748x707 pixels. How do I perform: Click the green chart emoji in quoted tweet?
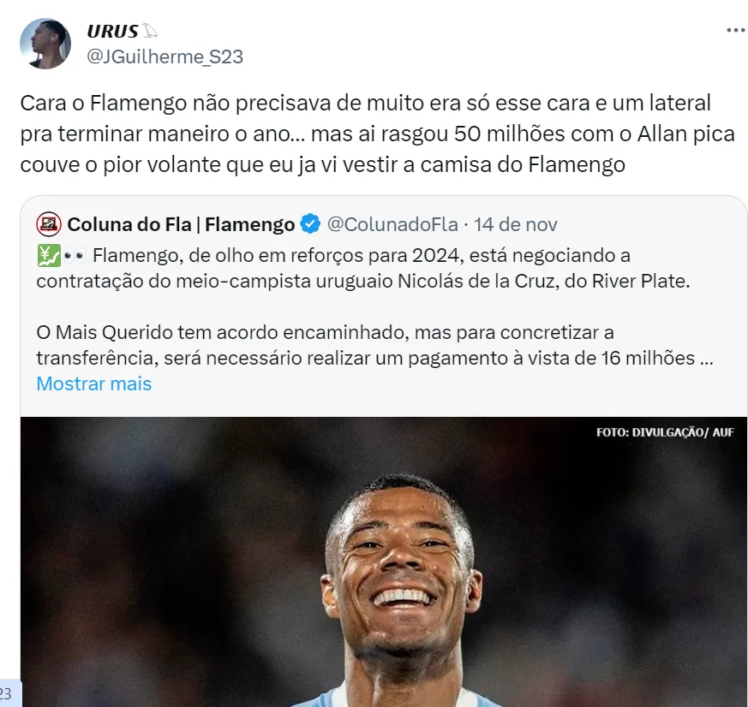pyautogui.click(x=49, y=256)
